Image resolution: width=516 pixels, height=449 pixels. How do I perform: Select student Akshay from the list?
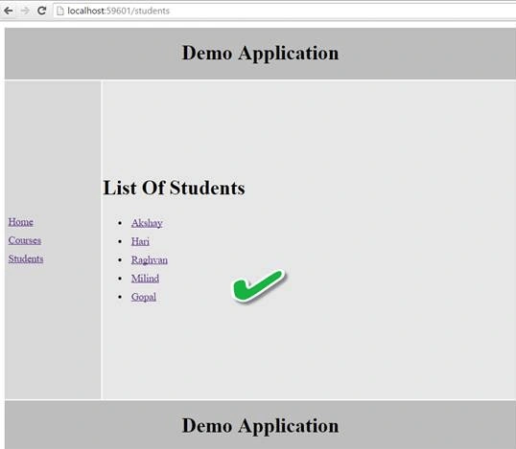(147, 223)
